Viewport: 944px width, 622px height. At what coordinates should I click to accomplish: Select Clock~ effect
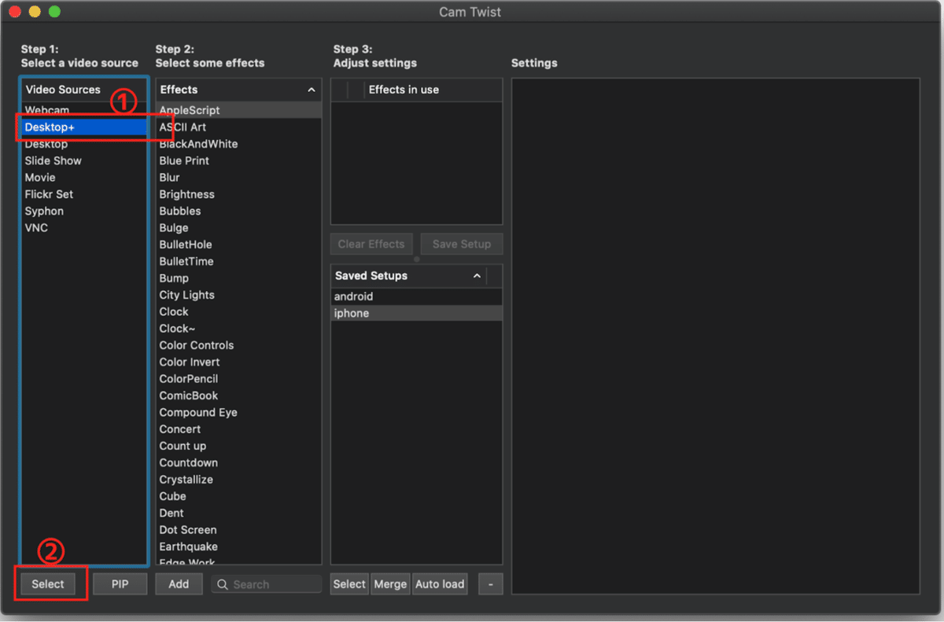point(238,328)
